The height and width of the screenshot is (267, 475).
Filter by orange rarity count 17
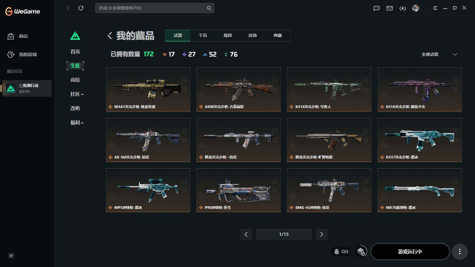(x=169, y=54)
